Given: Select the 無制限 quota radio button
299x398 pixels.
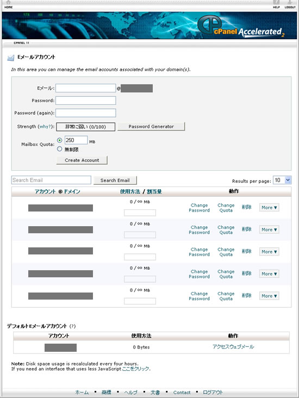Looking at the screenshot, I should [x=59, y=149].
